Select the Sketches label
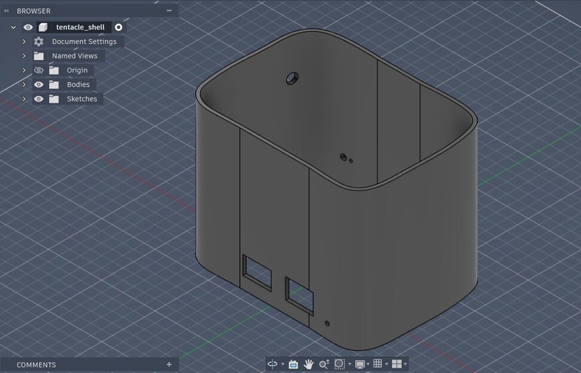Screen dimensions: 581x373 (x=82, y=99)
